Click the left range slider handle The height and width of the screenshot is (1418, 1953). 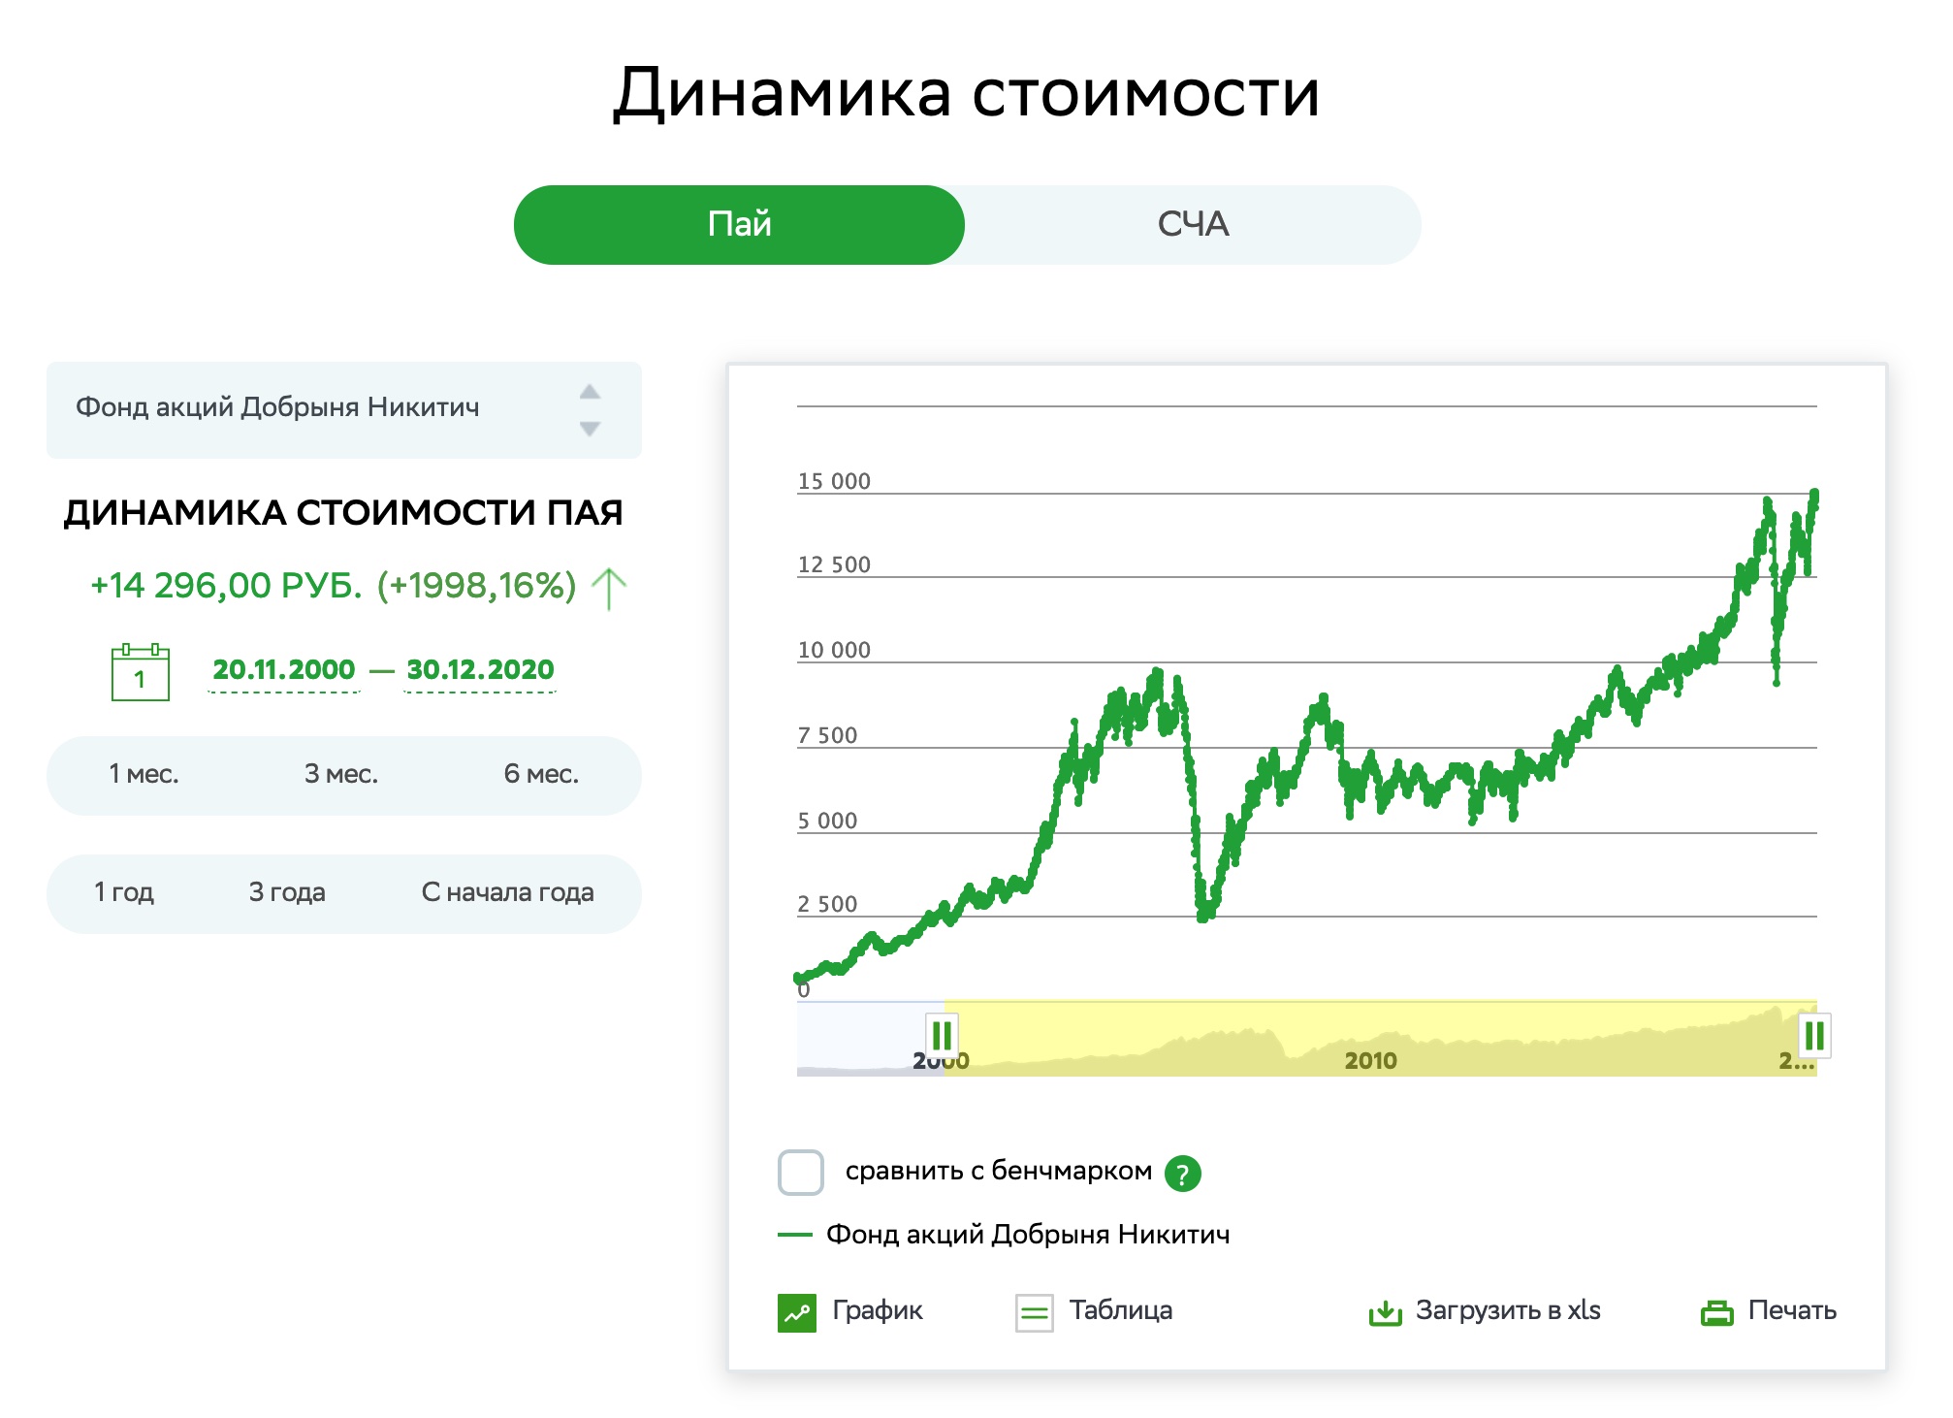tap(942, 1036)
